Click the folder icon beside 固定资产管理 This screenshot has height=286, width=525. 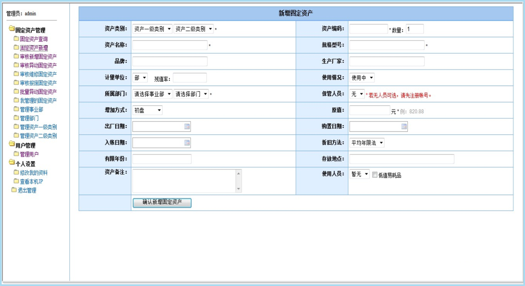(x=12, y=30)
